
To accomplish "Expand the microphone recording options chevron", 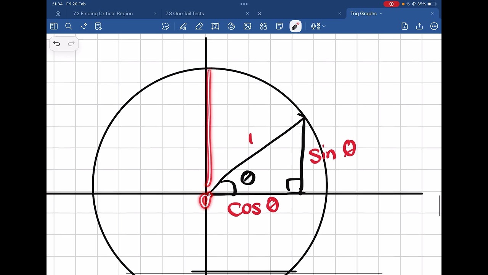I will [x=324, y=26].
